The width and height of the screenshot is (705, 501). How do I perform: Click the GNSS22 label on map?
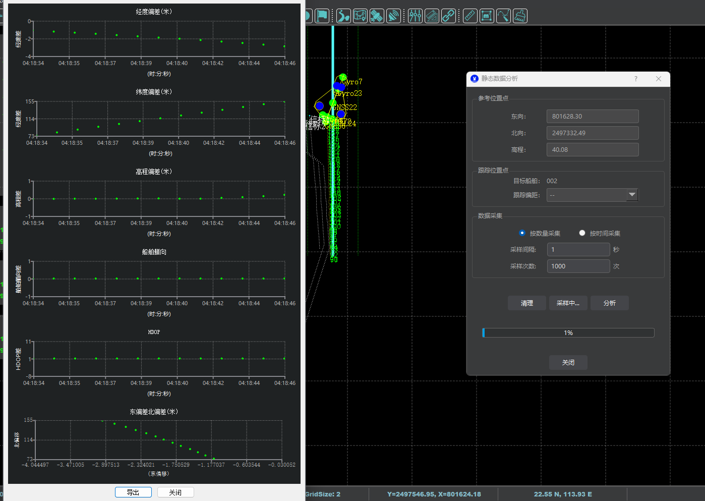click(345, 107)
